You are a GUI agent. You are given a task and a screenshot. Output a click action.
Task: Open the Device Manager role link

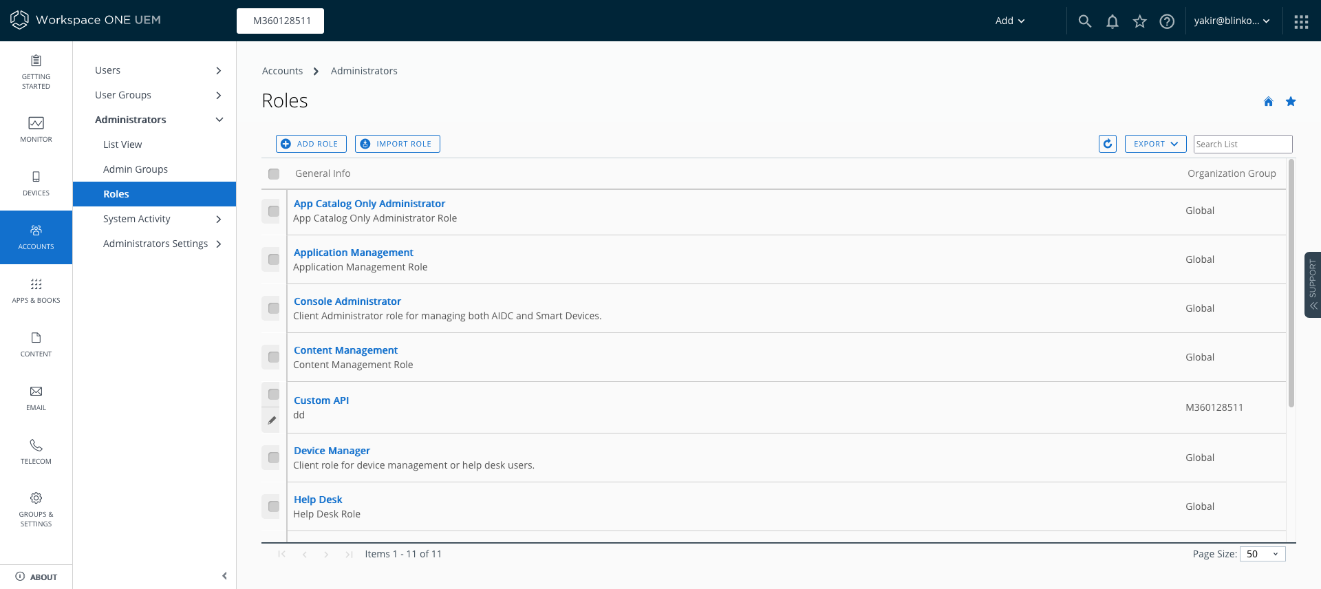(x=332, y=451)
